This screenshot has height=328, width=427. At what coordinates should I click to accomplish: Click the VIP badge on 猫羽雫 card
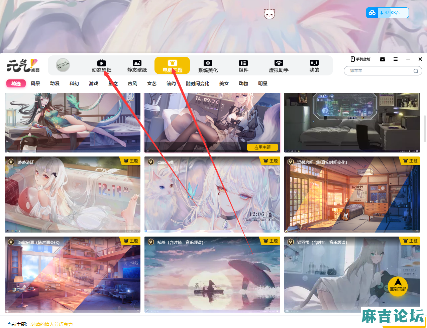pos(290,242)
